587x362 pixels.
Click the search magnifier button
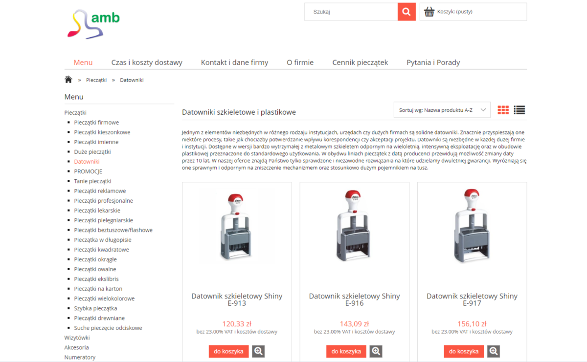coord(406,12)
